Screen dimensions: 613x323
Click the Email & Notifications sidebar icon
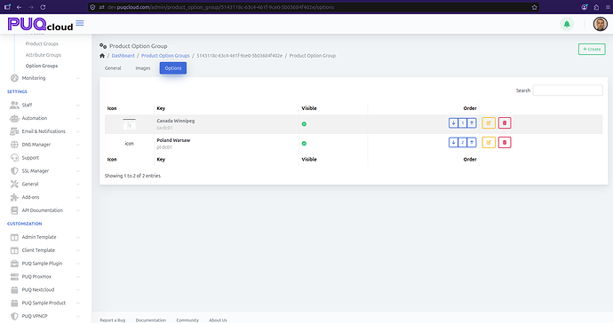click(x=14, y=131)
